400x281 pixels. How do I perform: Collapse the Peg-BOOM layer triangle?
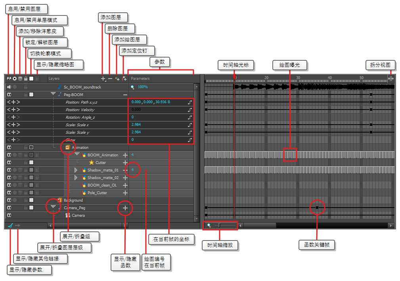pos(53,94)
